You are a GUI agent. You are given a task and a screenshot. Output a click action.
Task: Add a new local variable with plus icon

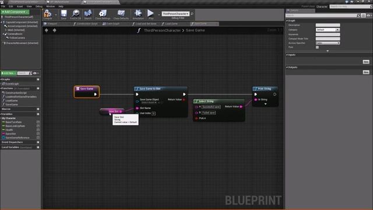pos(38,148)
